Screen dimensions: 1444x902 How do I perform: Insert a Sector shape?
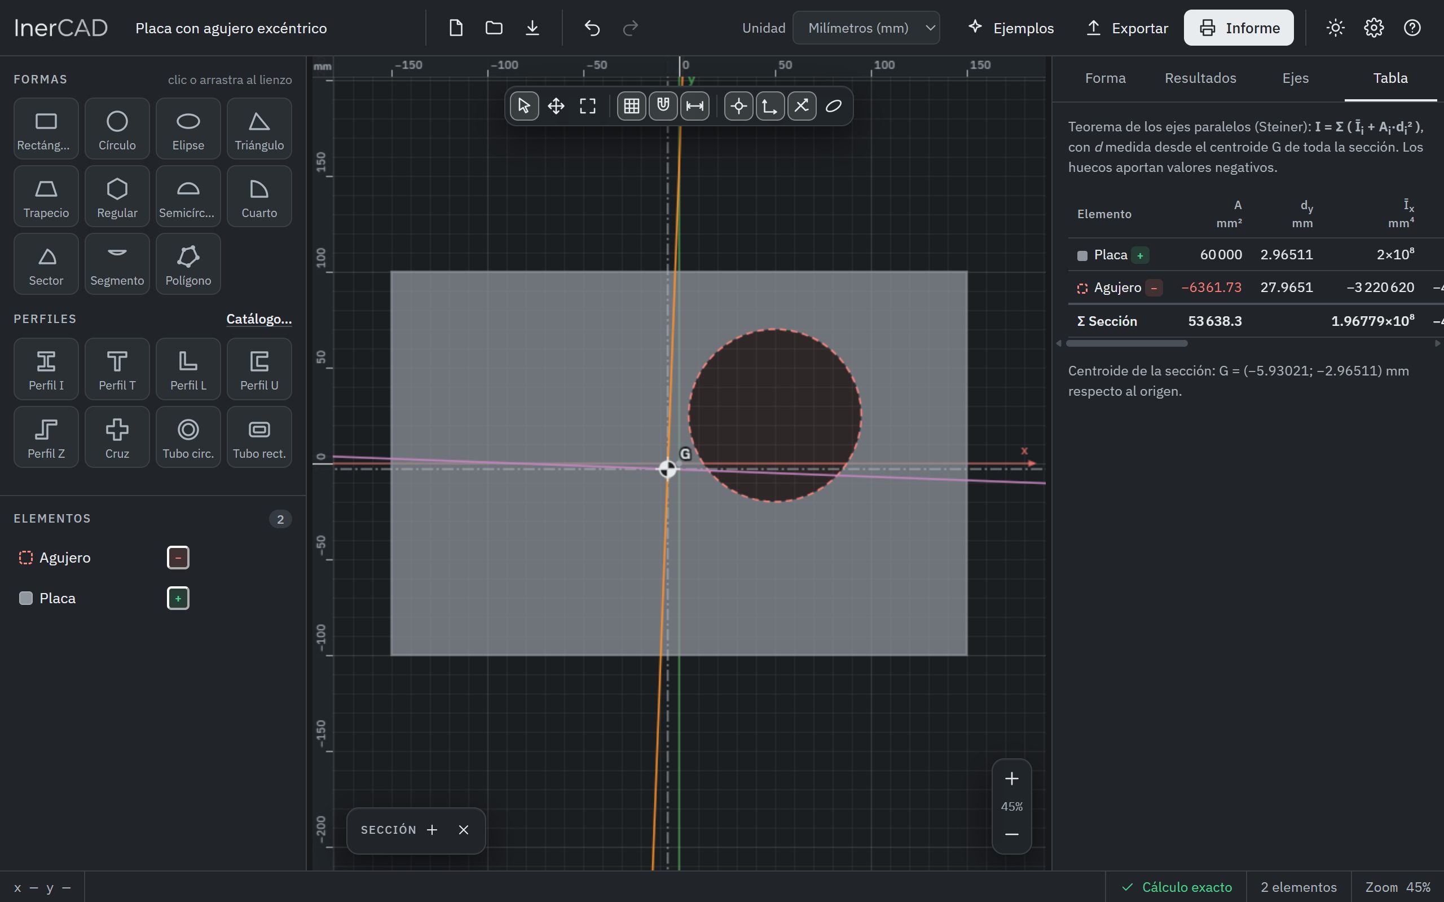[46, 264]
